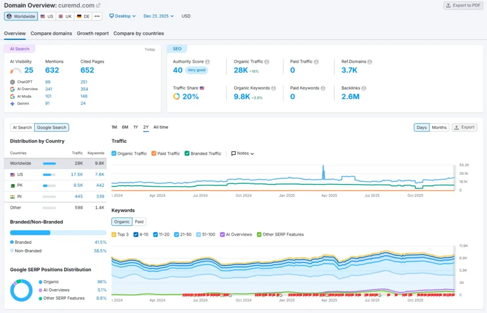Click the Google SERP positions donut chart
487x313 pixels.
click(21, 290)
